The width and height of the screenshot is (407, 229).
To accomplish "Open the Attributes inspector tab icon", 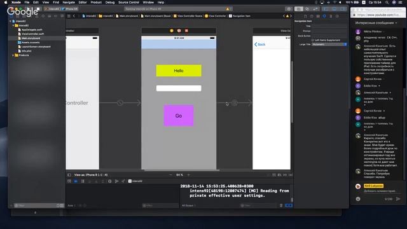I will [324, 16].
